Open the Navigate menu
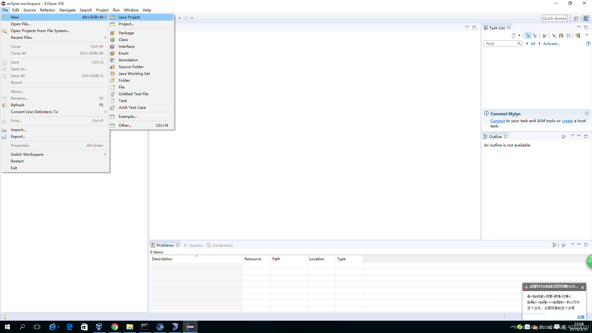 click(x=68, y=10)
